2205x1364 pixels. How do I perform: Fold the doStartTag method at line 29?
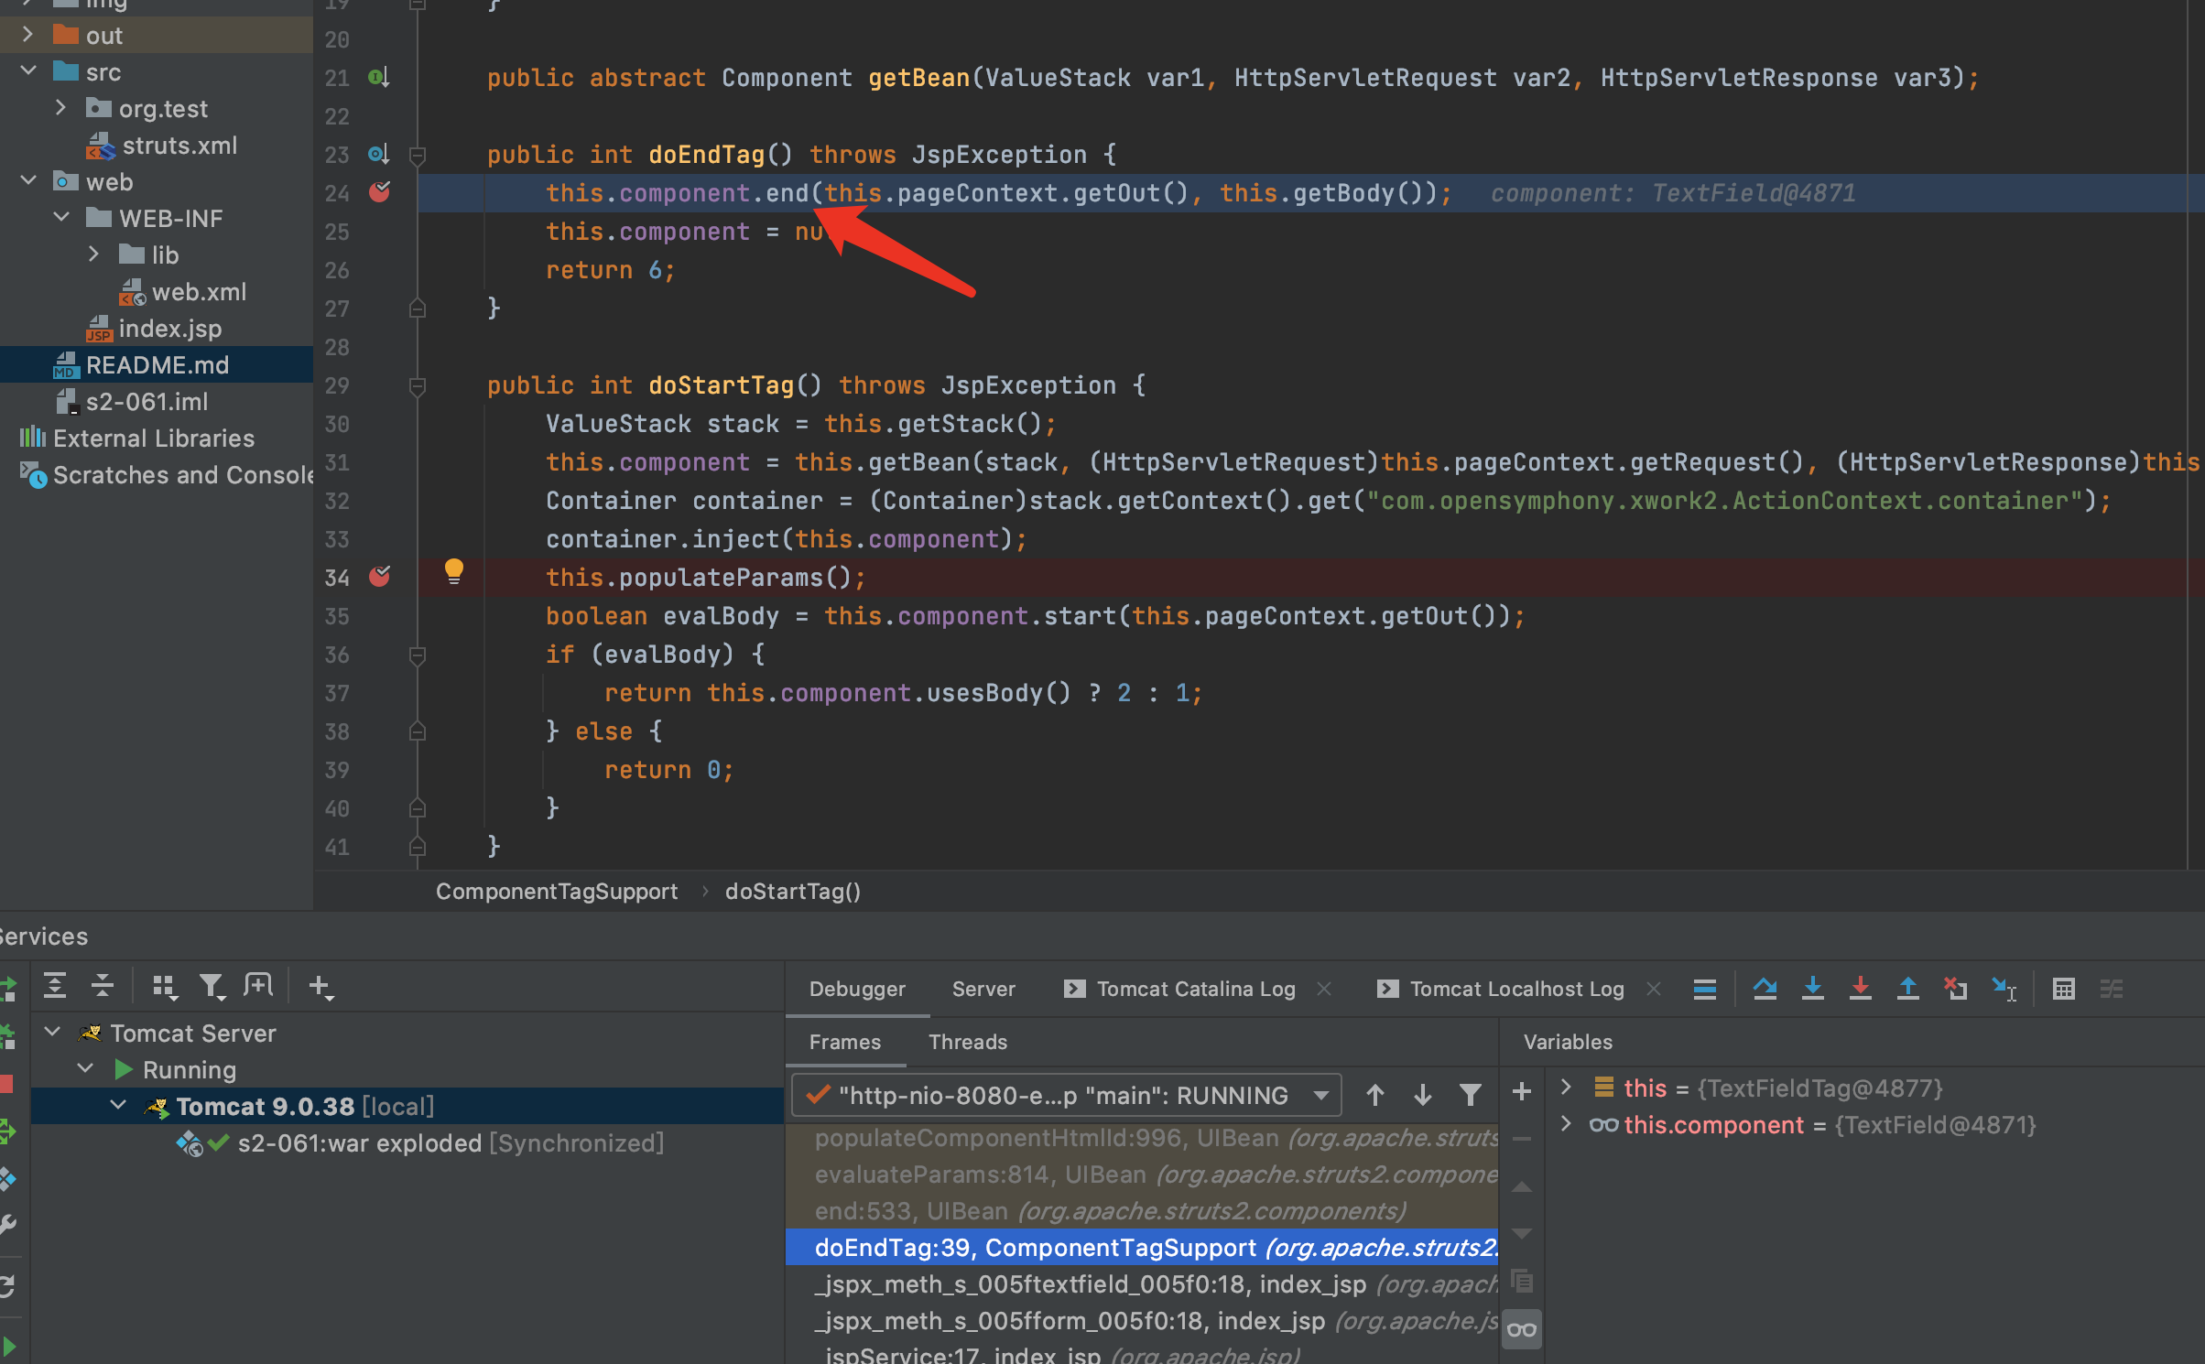[x=417, y=385]
